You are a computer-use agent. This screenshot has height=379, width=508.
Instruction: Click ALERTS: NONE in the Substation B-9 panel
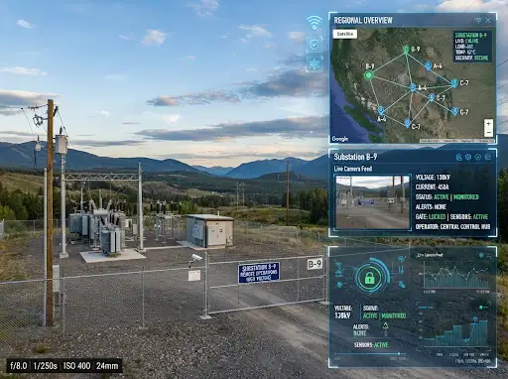(x=431, y=207)
